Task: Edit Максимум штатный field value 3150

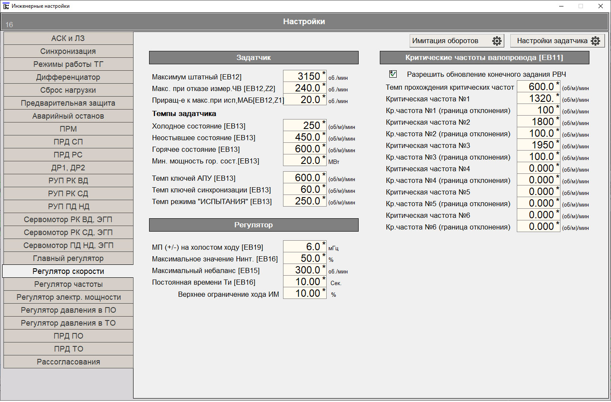Action: click(x=305, y=76)
